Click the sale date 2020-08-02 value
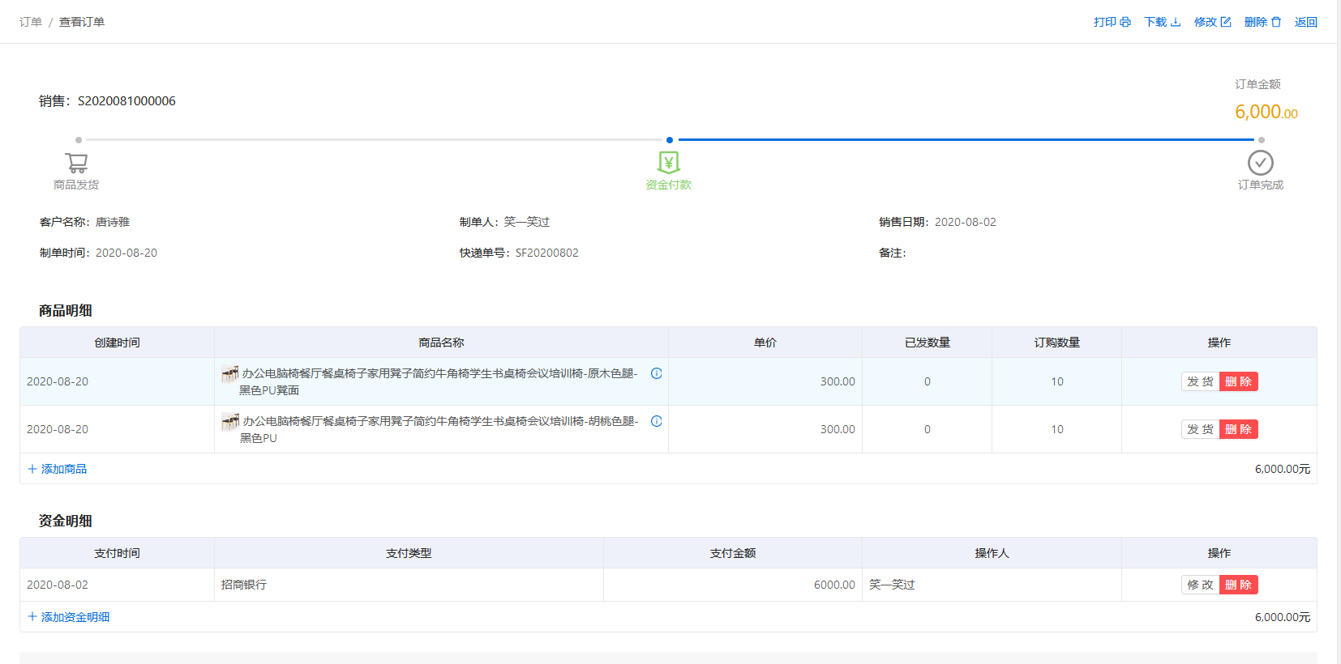1341x664 pixels. pos(966,222)
